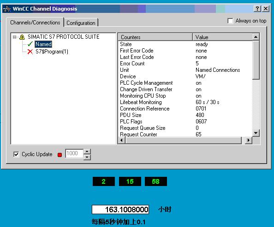Click the Device counter row
The width and height of the screenshot is (274, 227).
pyautogui.click(x=185, y=76)
